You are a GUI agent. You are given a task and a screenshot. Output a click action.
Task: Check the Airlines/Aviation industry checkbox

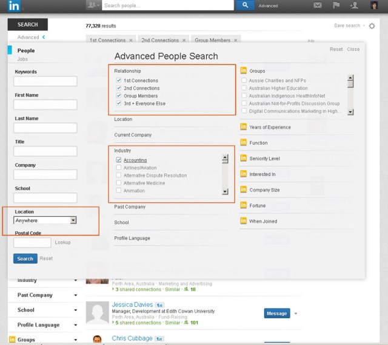119,168
